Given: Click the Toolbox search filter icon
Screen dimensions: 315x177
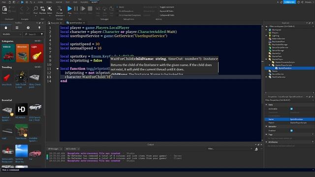Looking at the screenshot, I should pos(42,34).
